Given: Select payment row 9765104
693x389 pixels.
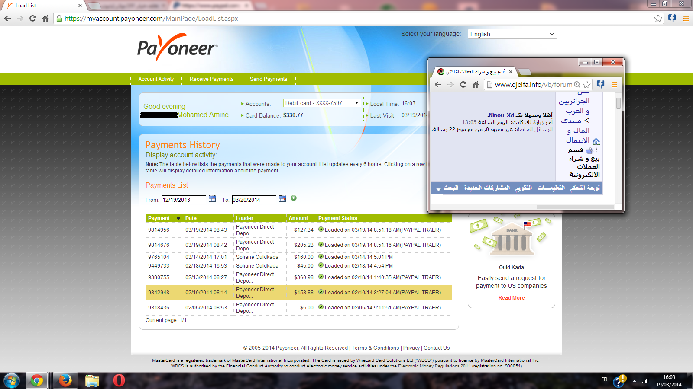Looking at the screenshot, I should (299, 257).
